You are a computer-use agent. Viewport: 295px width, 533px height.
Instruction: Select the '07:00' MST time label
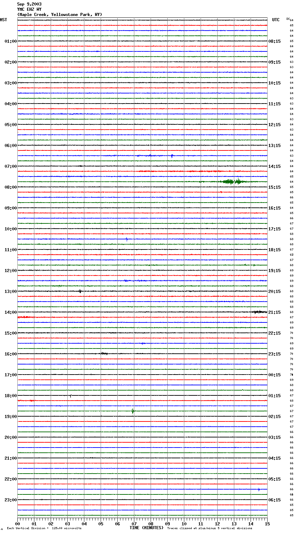11,166
